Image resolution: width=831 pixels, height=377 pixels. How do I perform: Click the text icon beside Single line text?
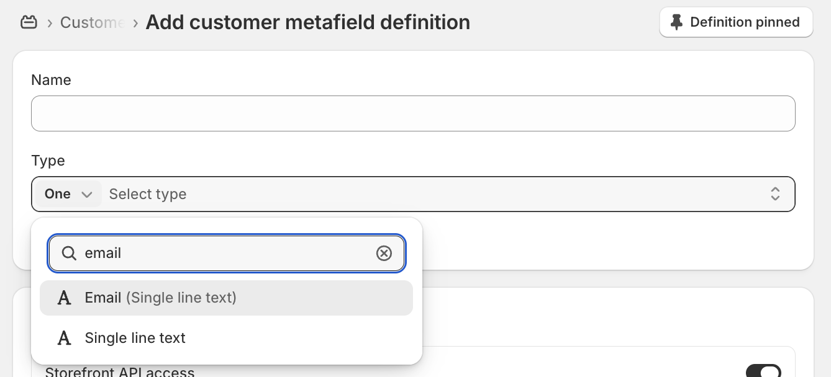tap(64, 338)
